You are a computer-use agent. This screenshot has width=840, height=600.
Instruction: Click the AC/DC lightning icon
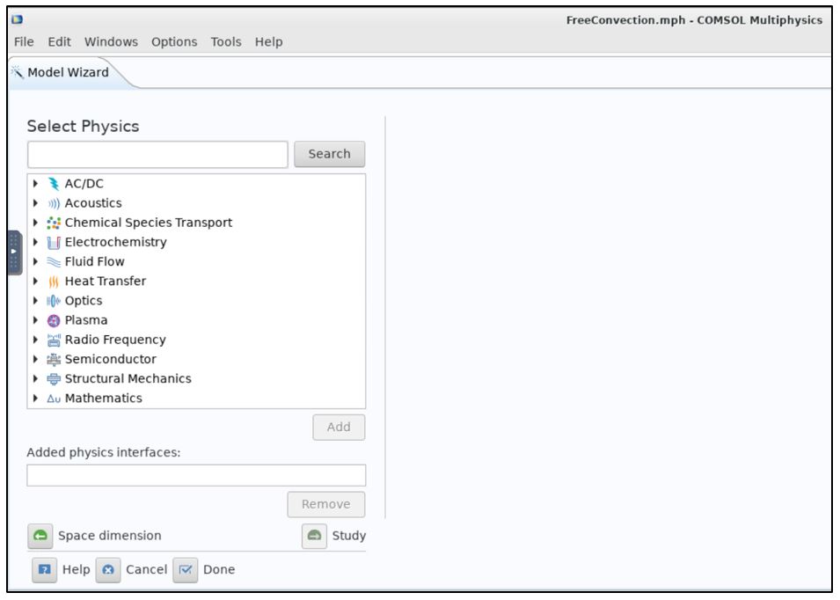click(54, 184)
